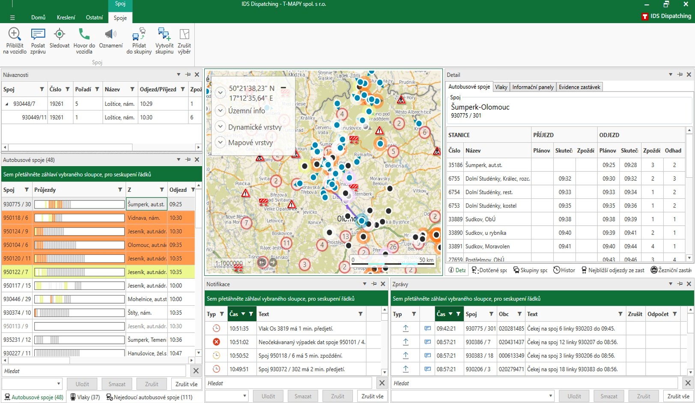Select the Sledovat tracking tool
The image size is (695, 403).
(x=60, y=34)
